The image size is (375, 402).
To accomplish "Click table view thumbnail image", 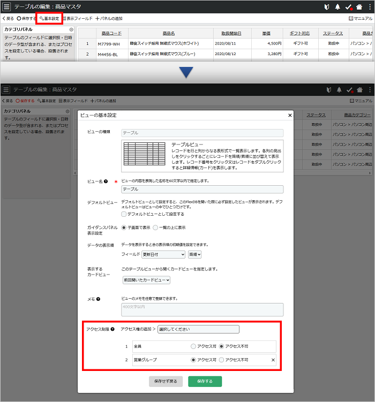I will coord(145,154).
